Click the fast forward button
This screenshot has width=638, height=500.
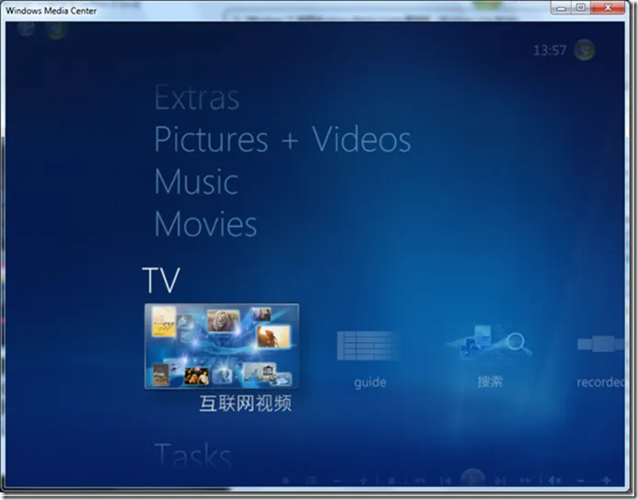526,481
